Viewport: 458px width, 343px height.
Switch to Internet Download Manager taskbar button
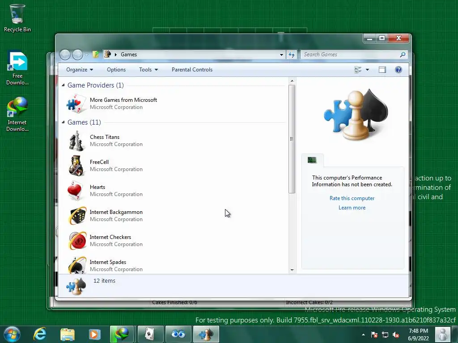tap(122, 334)
